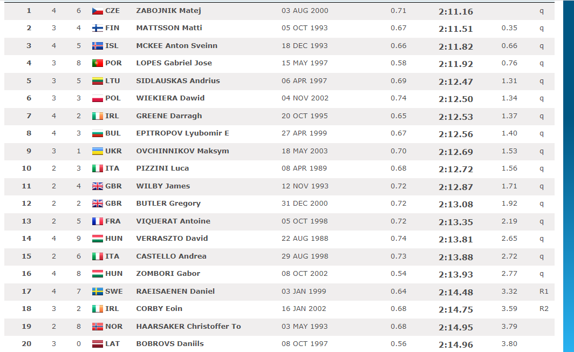Click the blue vertical bar at right edge
Viewport: 574px width, 352px height.
point(568,176)
